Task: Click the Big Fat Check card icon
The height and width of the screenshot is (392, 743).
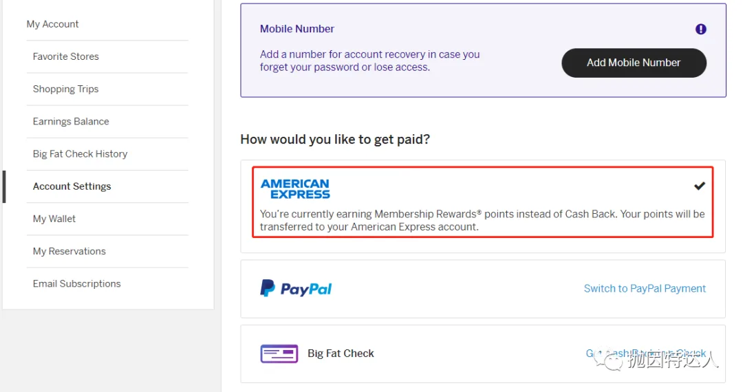Action: pyautogui.click(x=279, y=353)
